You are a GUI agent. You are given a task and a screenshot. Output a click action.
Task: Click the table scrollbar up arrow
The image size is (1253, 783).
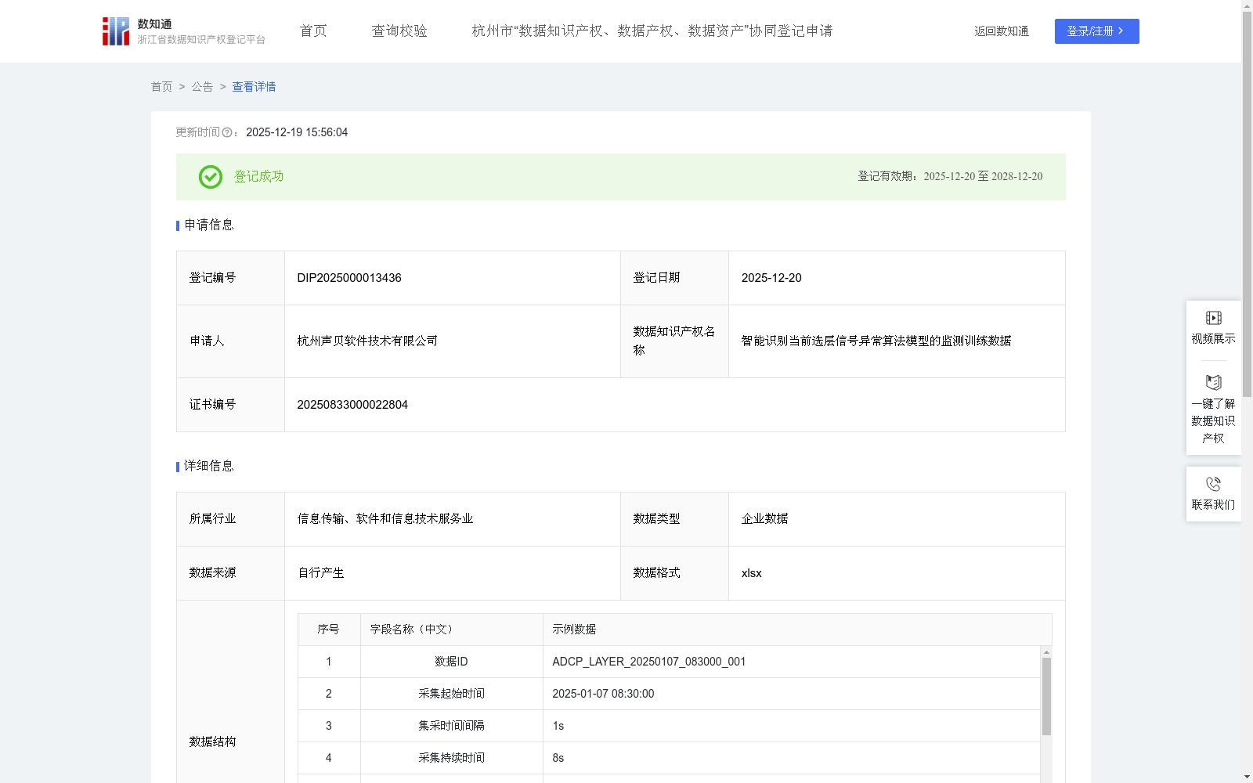tap(1046, 651)
